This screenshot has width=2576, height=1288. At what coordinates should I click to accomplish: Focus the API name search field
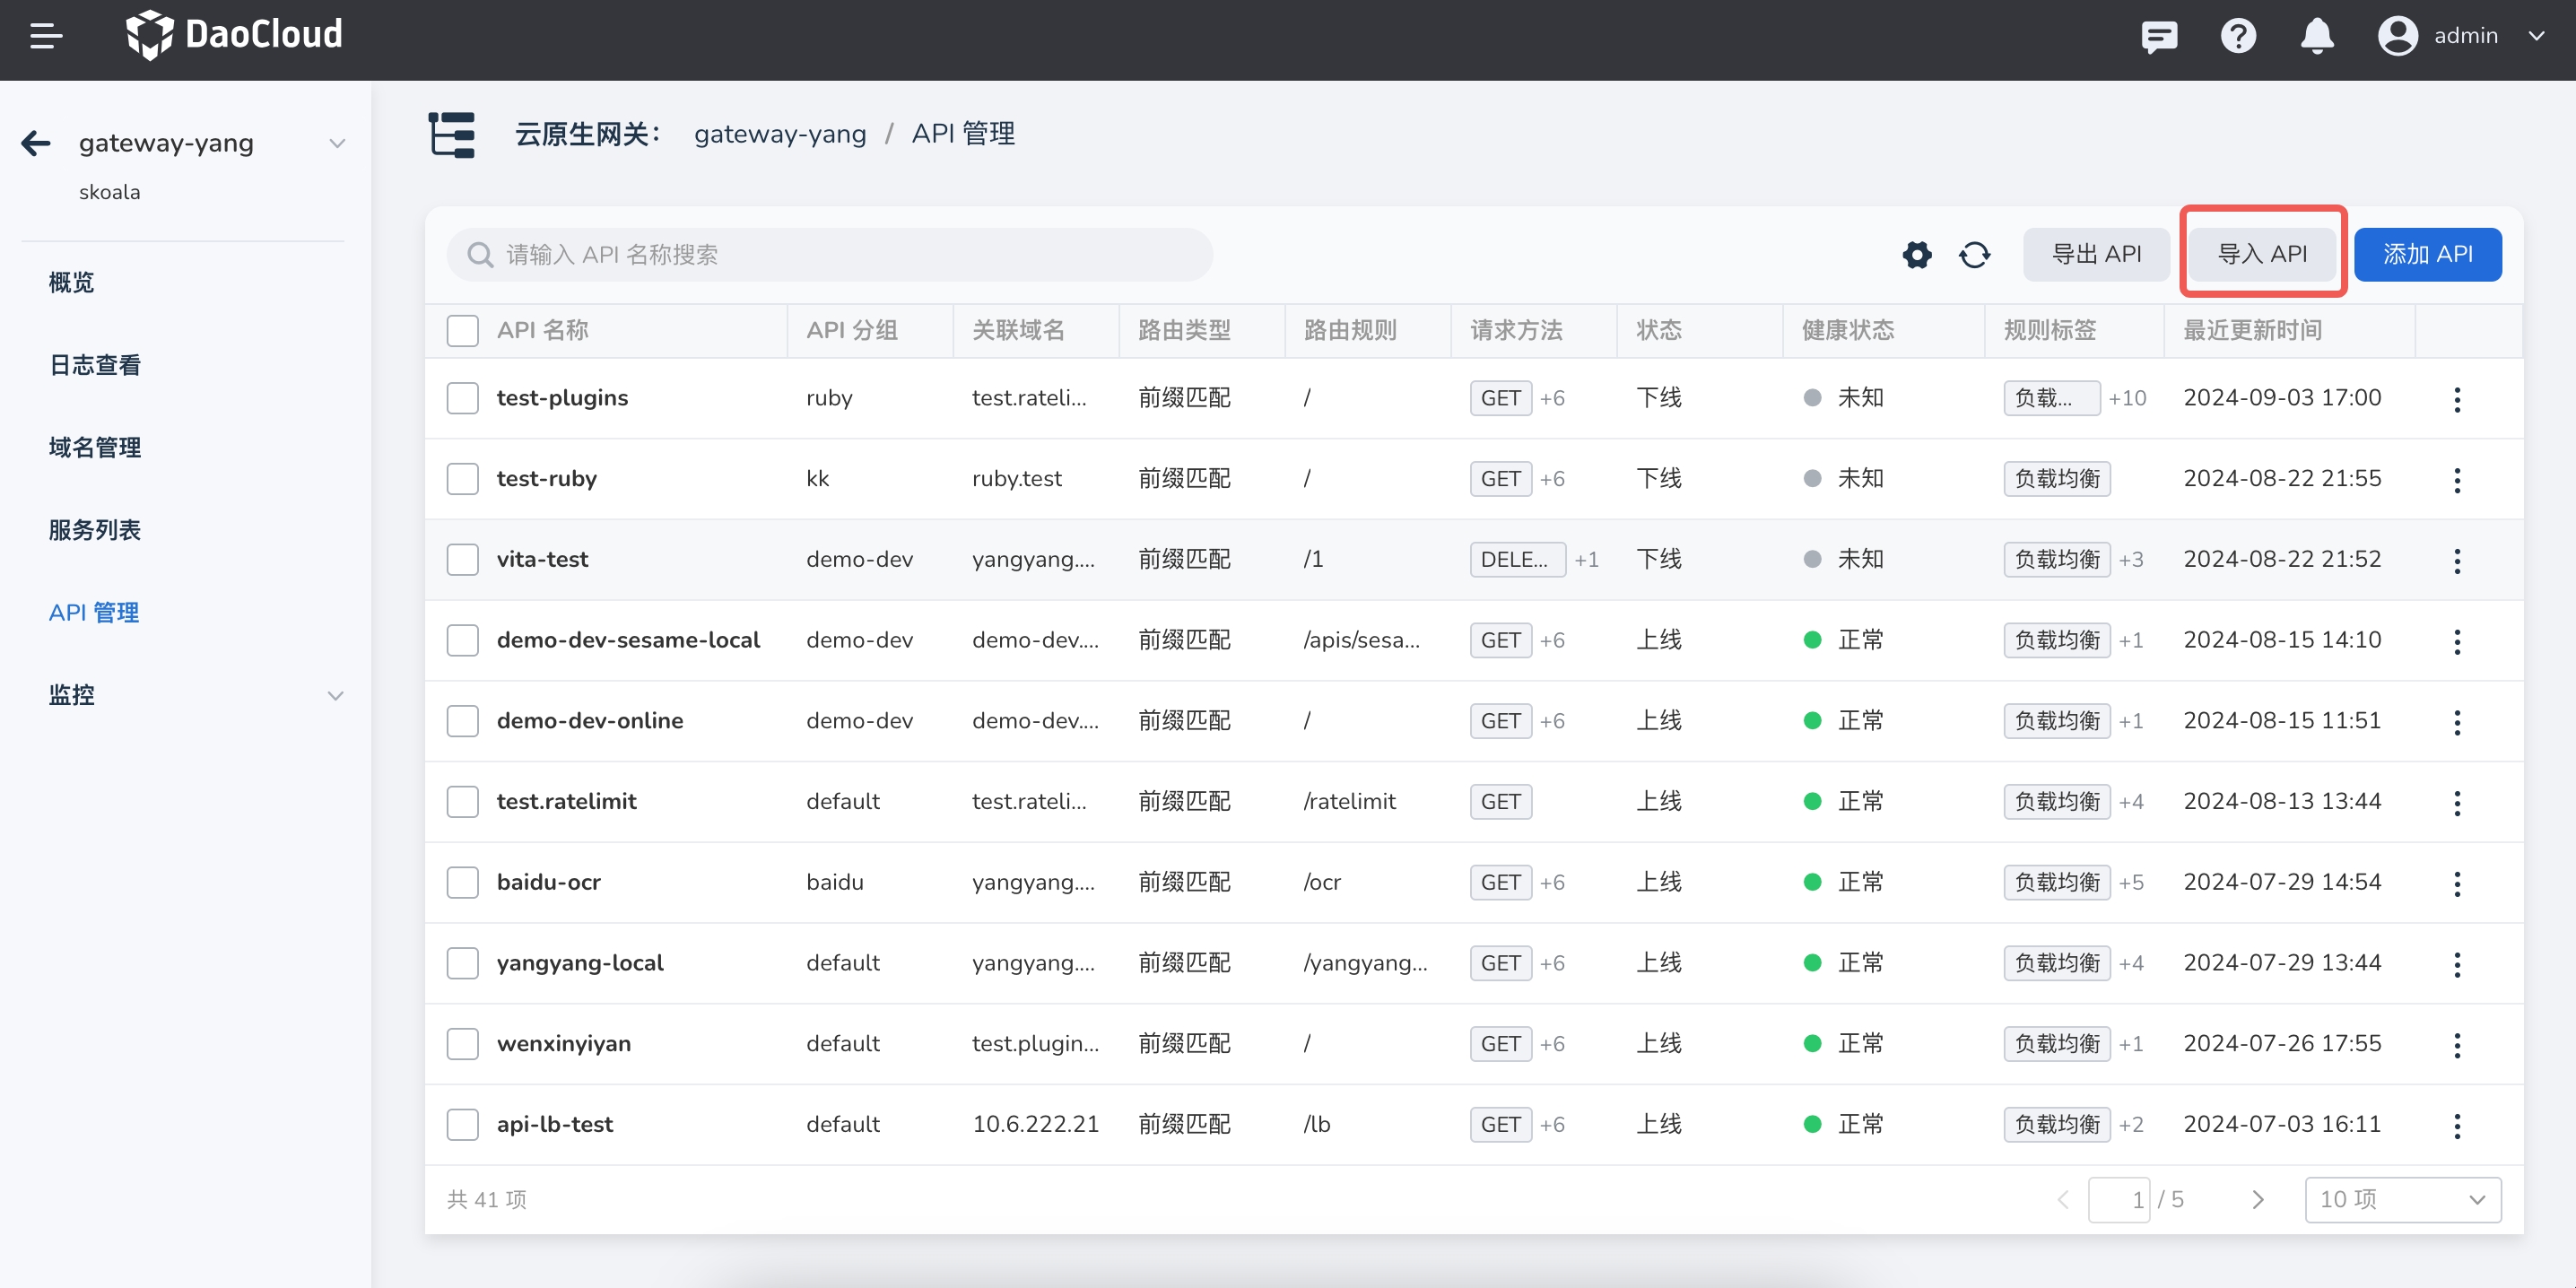tap(830, 255)
